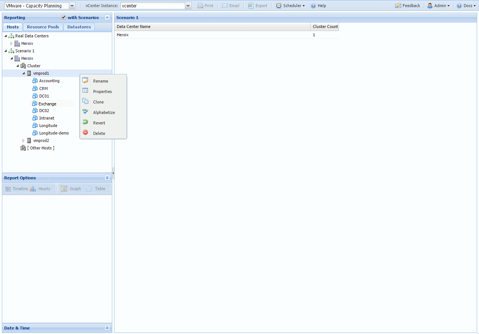Viewport: 479px width, 334px height.
Task: Click the Scenario 1 network icon in tree
Action: (11, 51)
